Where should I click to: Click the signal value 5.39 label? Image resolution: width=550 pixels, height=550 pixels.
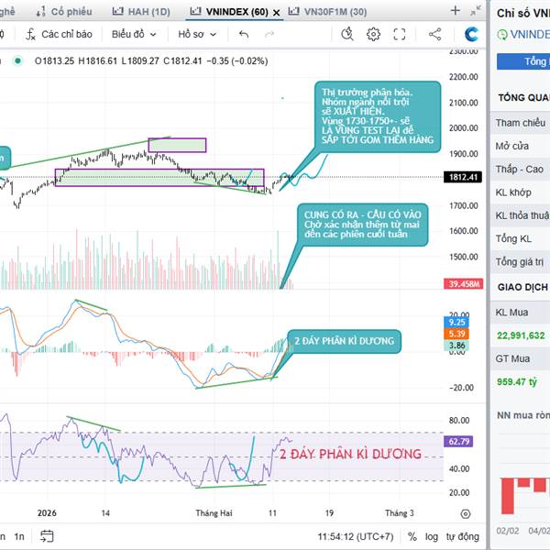pyautogui.click(x=456, y=334)
